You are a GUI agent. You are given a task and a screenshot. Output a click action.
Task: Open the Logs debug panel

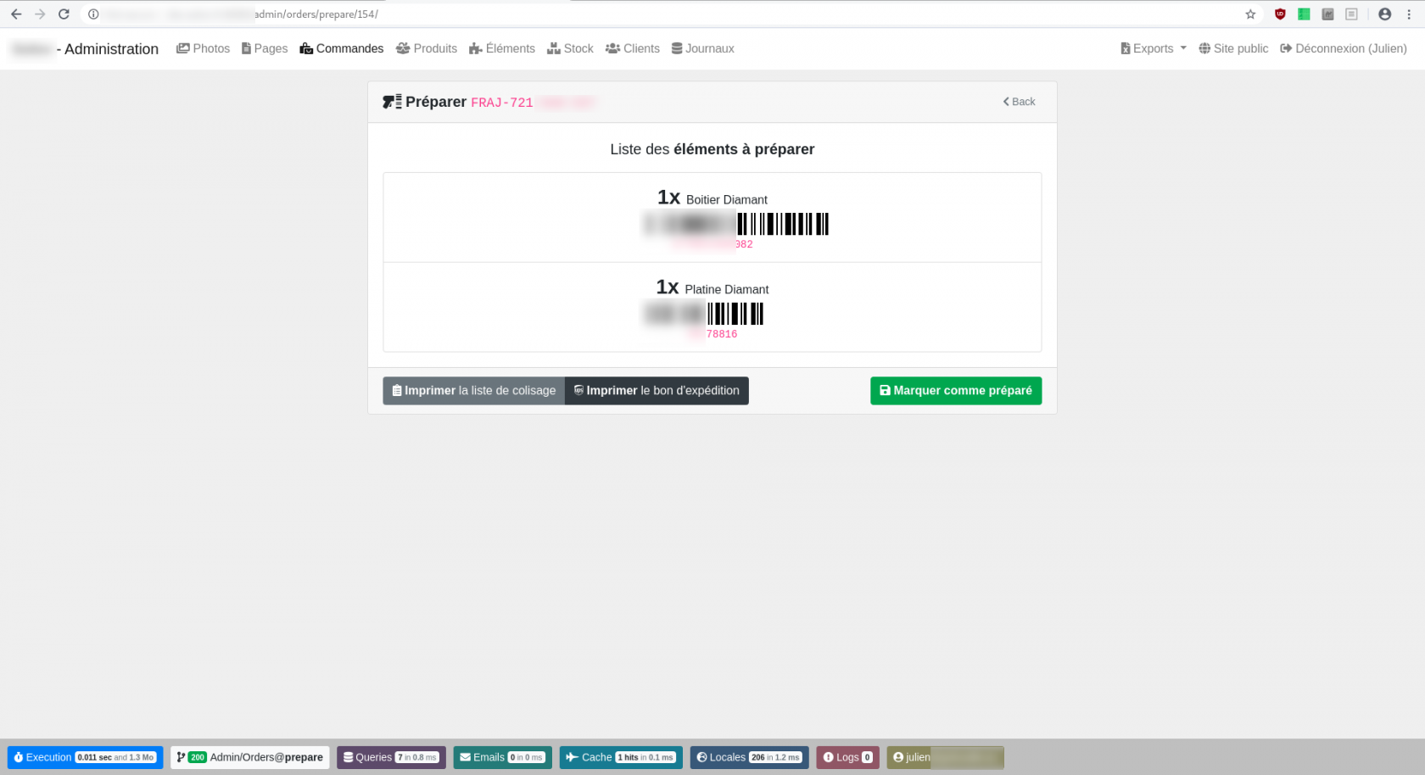847,757
